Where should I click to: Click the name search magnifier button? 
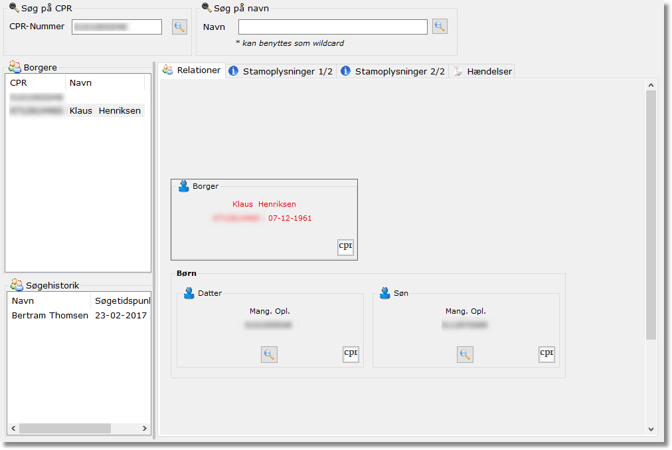click(x=440, y=27)
